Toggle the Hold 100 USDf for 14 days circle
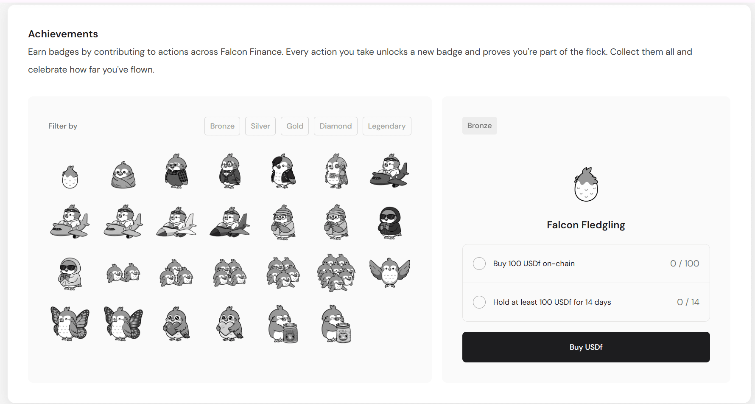755x404 pixels. click(x=479, y=302)
